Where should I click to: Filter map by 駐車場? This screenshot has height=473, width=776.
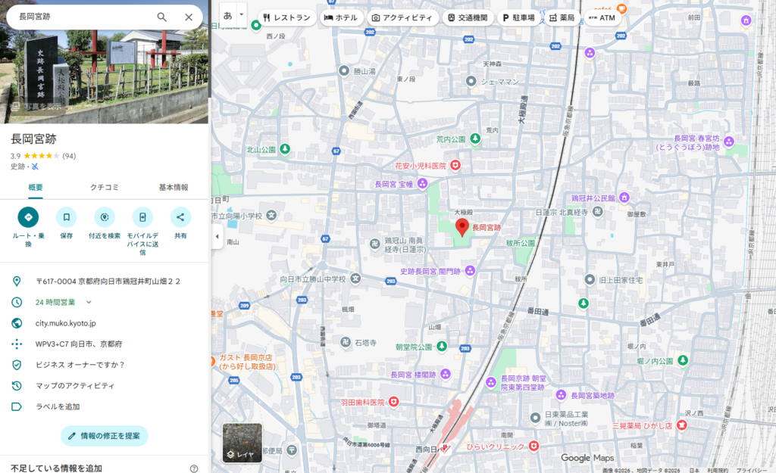coord(518,17)
